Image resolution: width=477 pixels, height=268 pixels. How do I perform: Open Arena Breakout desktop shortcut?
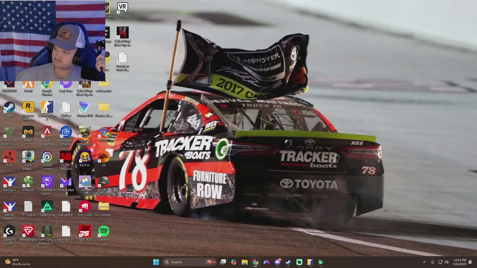[28, 161]
